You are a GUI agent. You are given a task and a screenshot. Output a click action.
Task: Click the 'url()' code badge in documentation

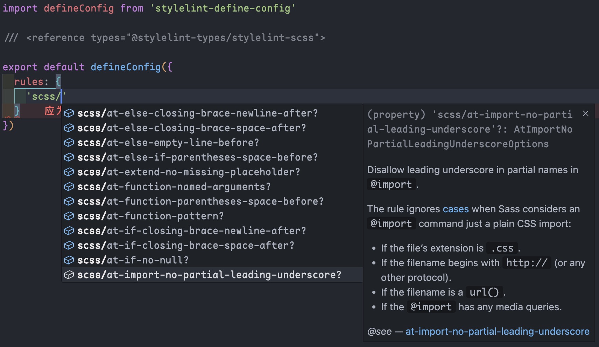tap(484, 292)
